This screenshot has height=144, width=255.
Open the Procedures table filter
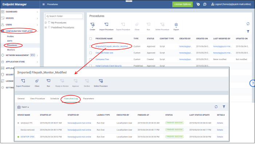point(248,31)
